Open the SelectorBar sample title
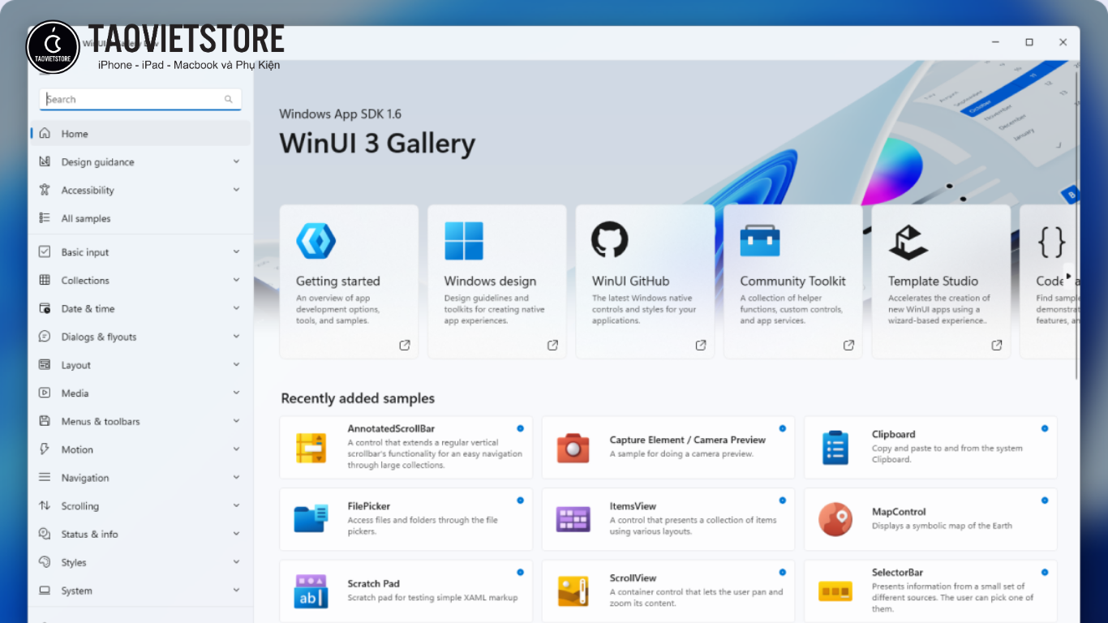 click(x=897, y=573)
